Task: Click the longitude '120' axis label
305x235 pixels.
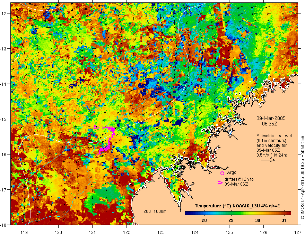Action: pos(58,232)
